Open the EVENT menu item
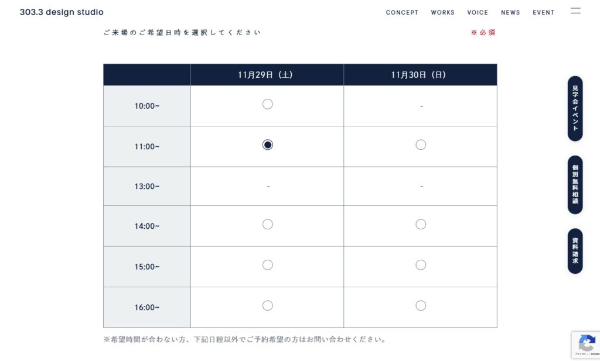 (x=543, y=12)
